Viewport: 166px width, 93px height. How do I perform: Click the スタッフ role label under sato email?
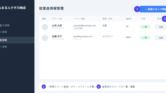[x=77, y=39]
